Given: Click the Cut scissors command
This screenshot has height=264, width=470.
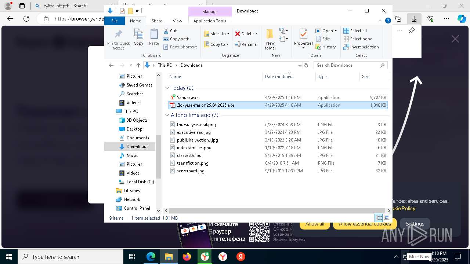Looking at the screenshot, I should click(170, 31).
